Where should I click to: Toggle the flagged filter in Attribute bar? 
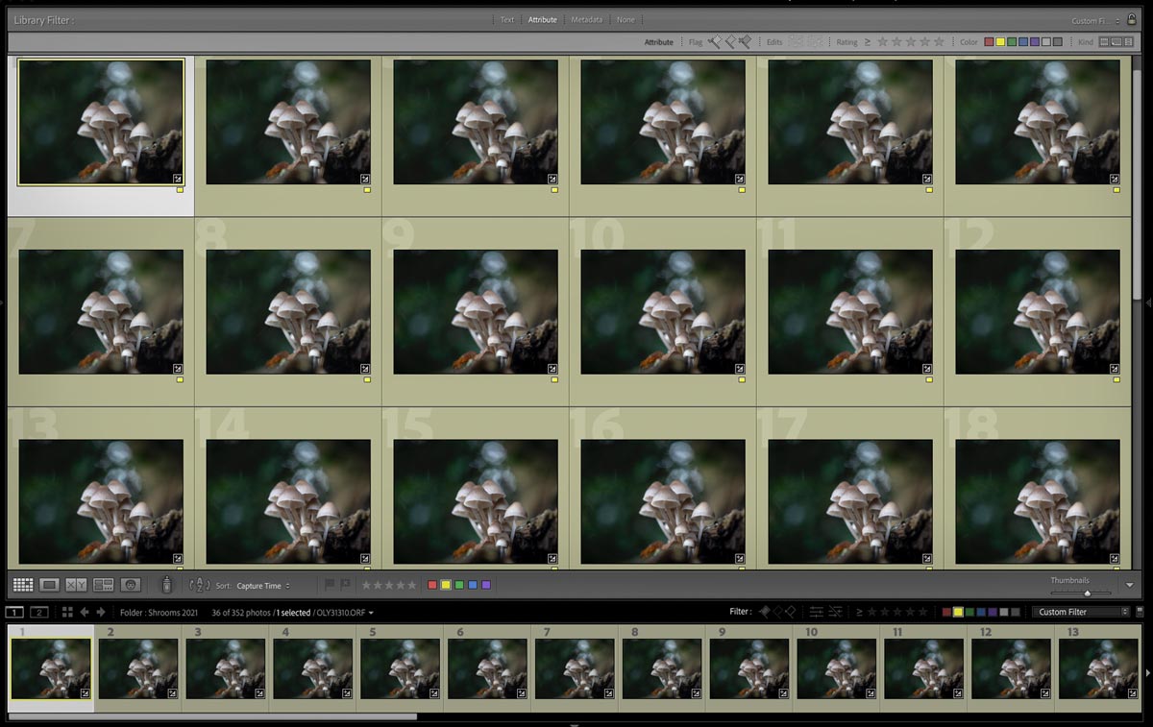[x=714, y=42]
